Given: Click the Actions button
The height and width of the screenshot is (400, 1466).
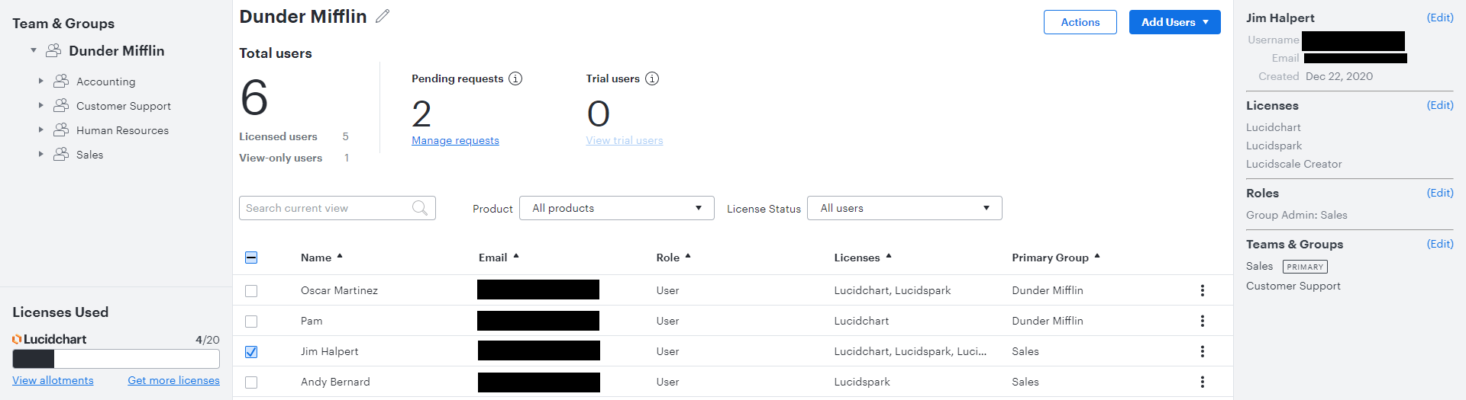Looking at the screenshot, I should (1080, 22).
